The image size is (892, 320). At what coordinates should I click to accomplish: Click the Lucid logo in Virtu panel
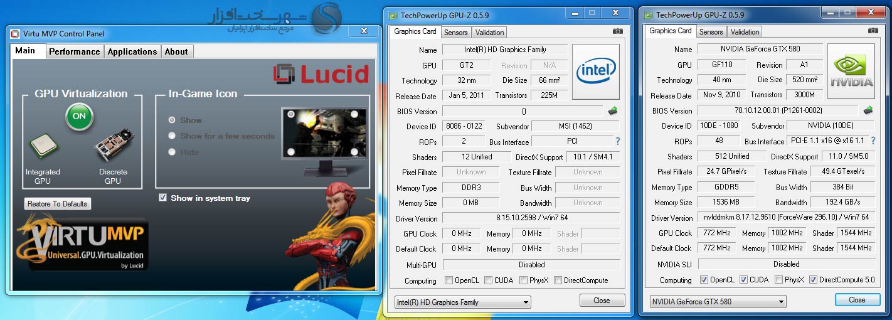coord(321,75)
